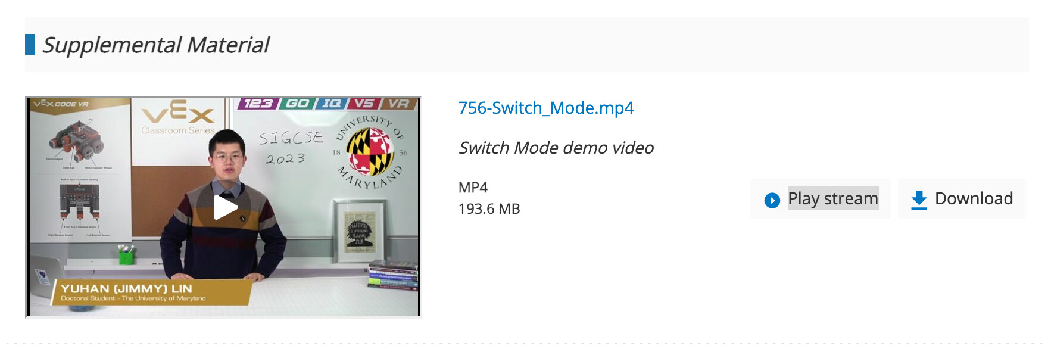Screen dimensions: 1048x355
Task: Click the V5 label in the video banner
Action: [x=364, y=104]
